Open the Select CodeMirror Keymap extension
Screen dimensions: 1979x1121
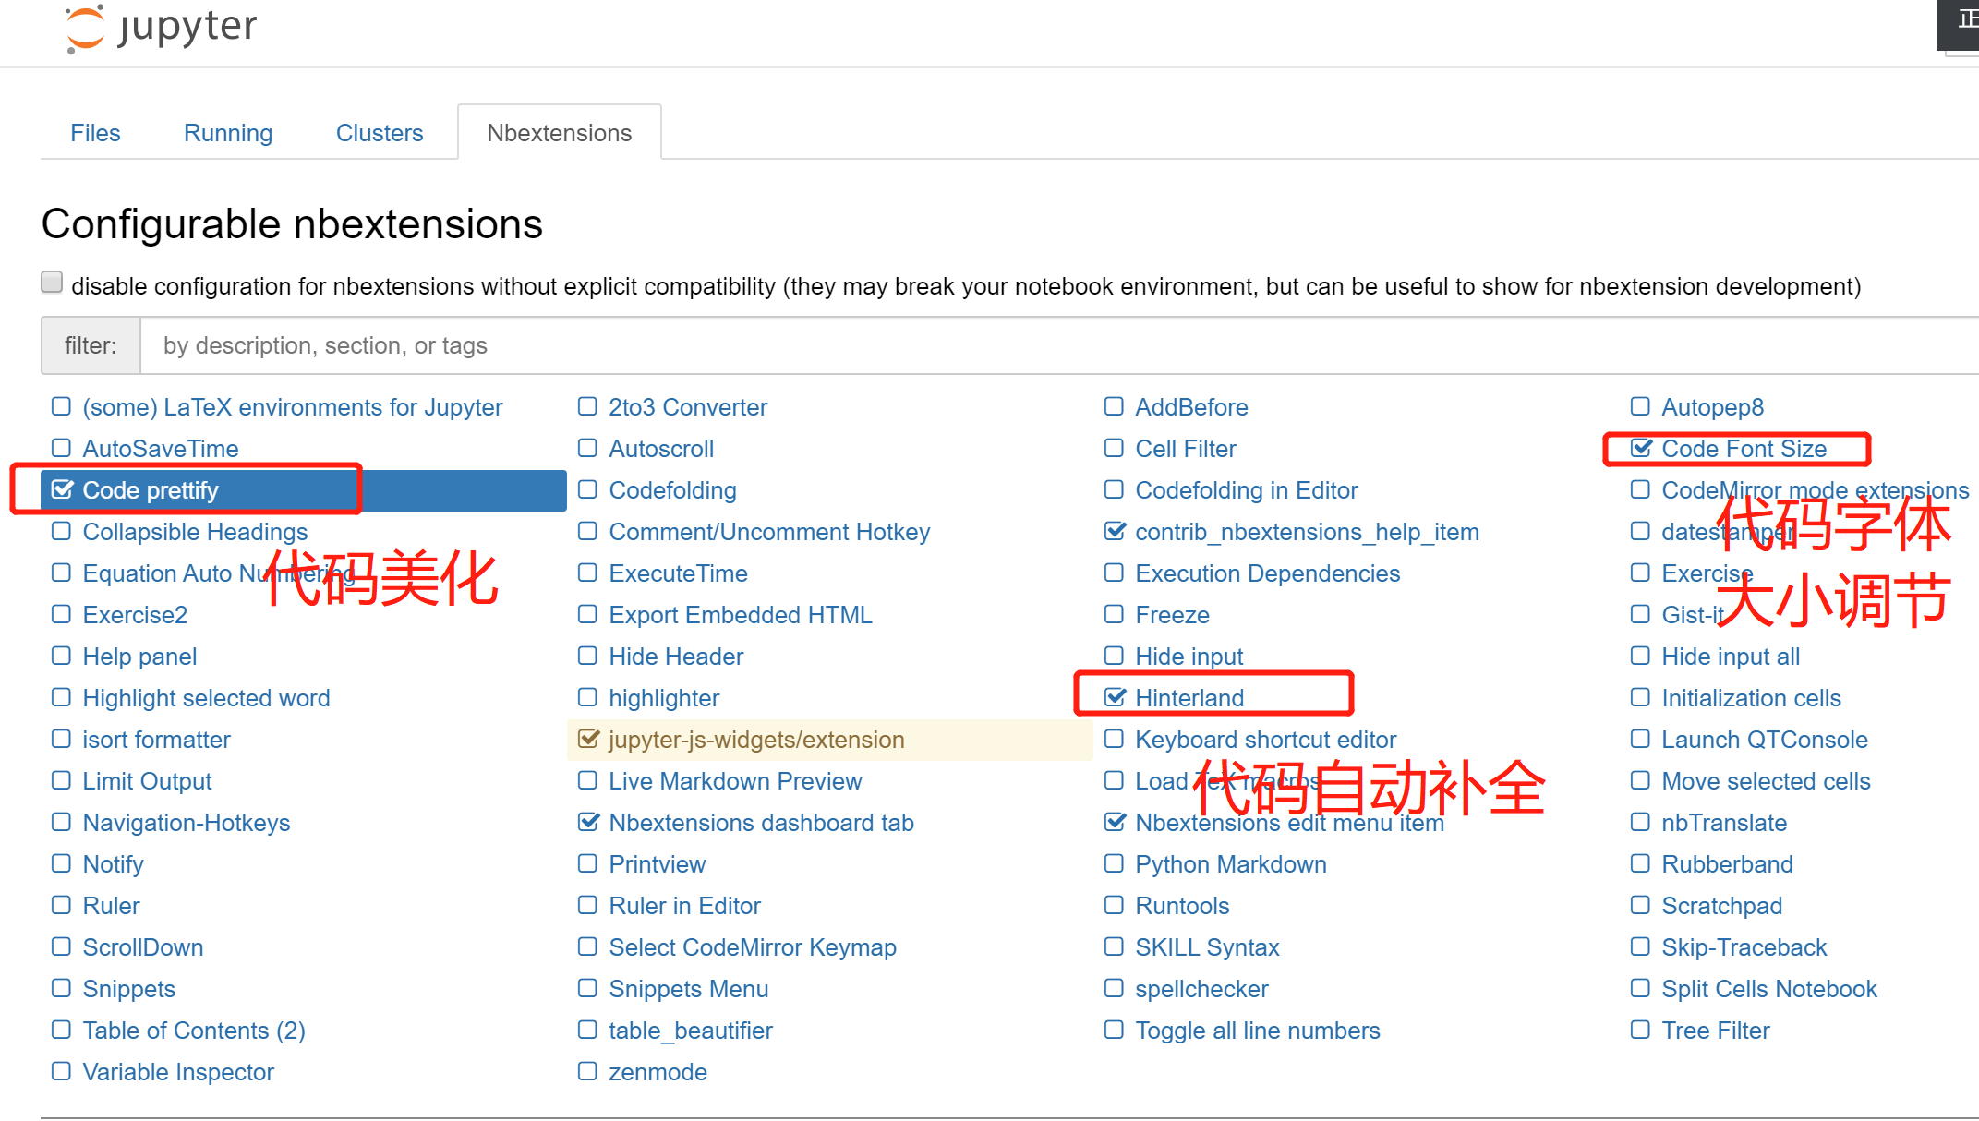(753, 947)
